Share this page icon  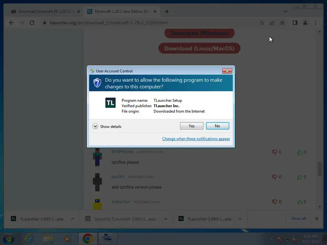coord(272,23)
